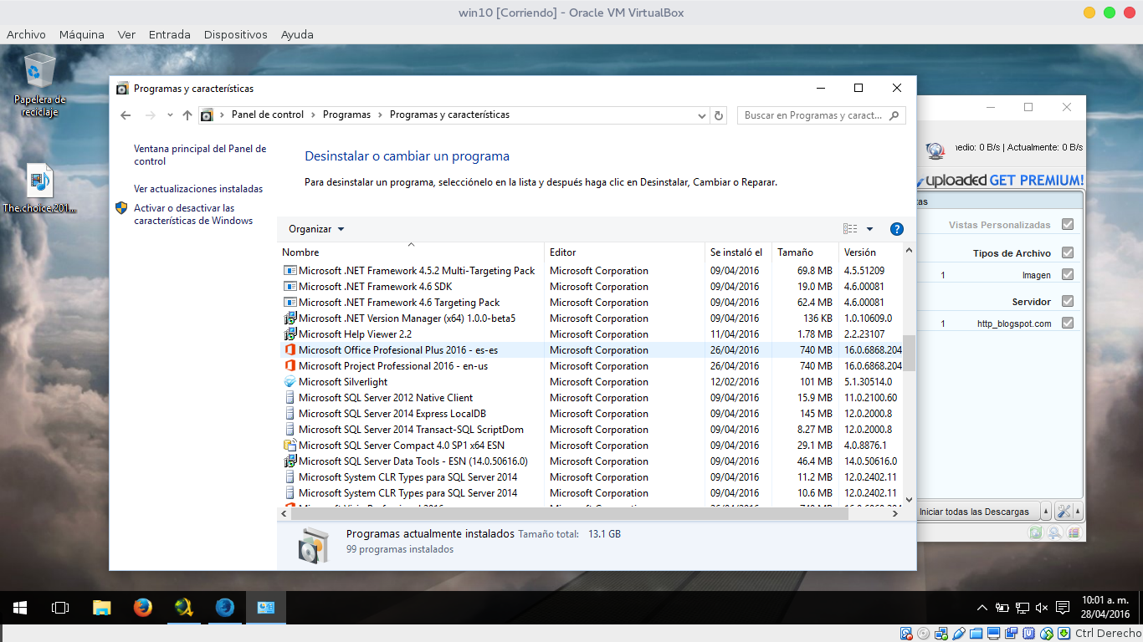Image resolution: width=1143 pixels, height=642 pixels.
Task: Open the Action Center notifications icon
Action: (x=1062, y=608)
